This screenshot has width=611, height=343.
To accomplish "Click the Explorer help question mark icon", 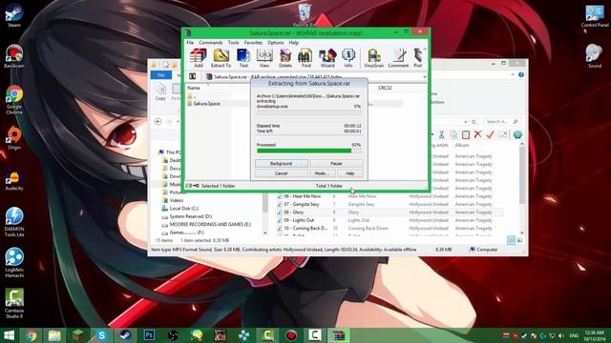I will [x=521, y=74].
